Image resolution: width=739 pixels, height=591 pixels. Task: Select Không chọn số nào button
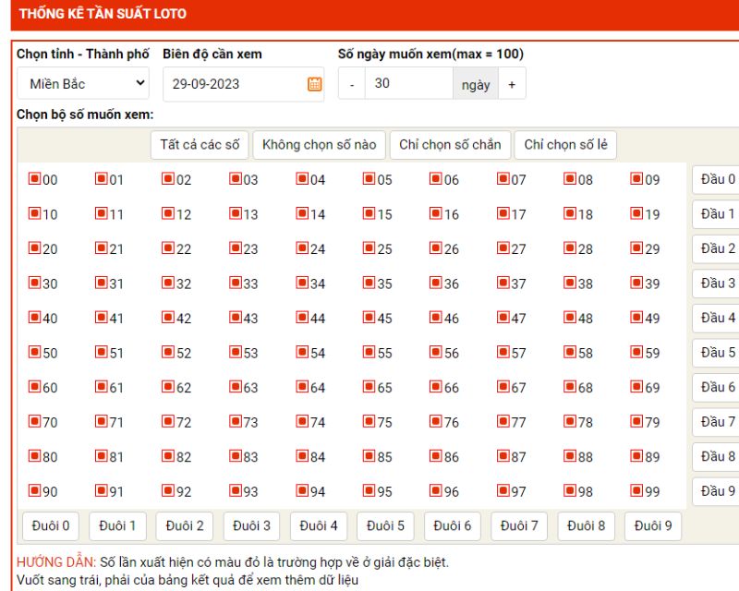[319, 145]
